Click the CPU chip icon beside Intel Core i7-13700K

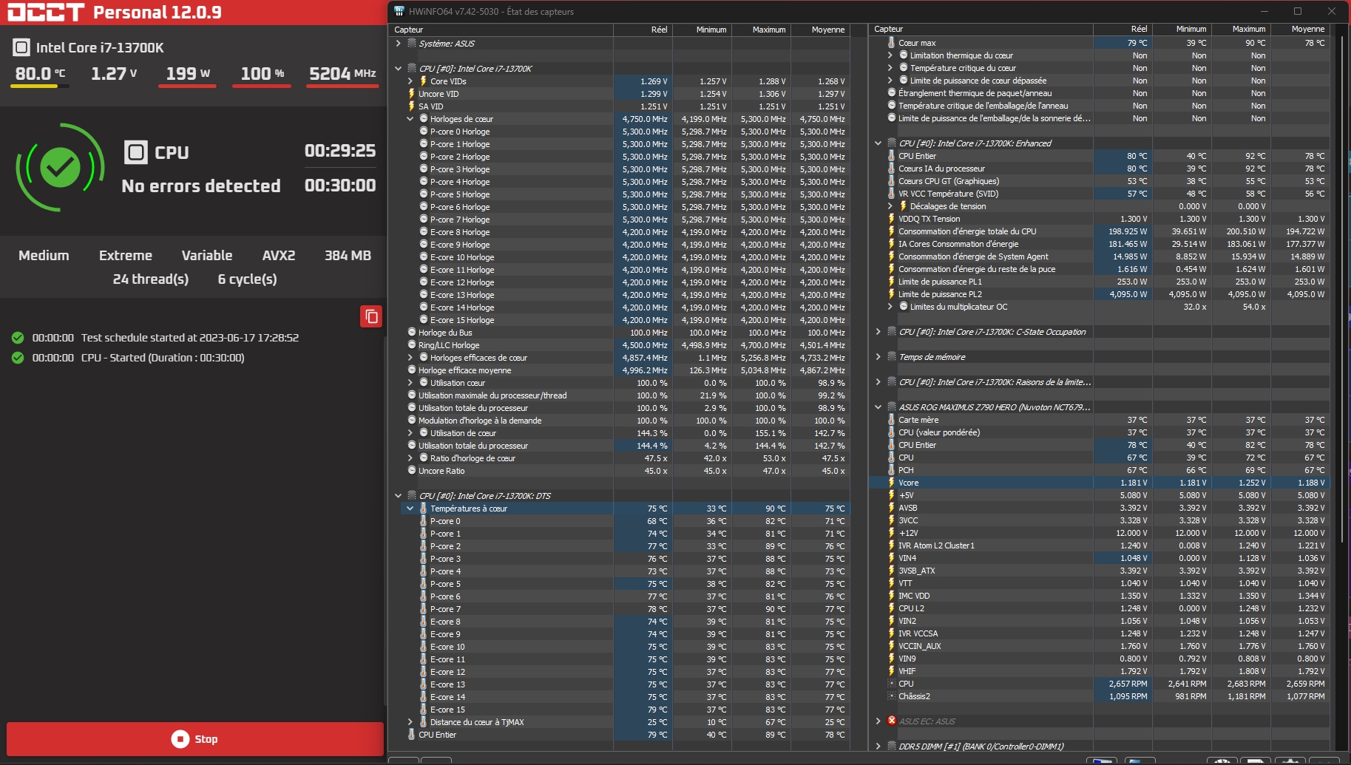click(x=21, y=47)
